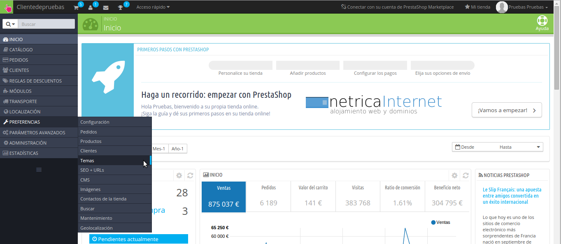Select Contactos de la tienda submenu entry
Screen dimensions: 561x244
point(115,199)
